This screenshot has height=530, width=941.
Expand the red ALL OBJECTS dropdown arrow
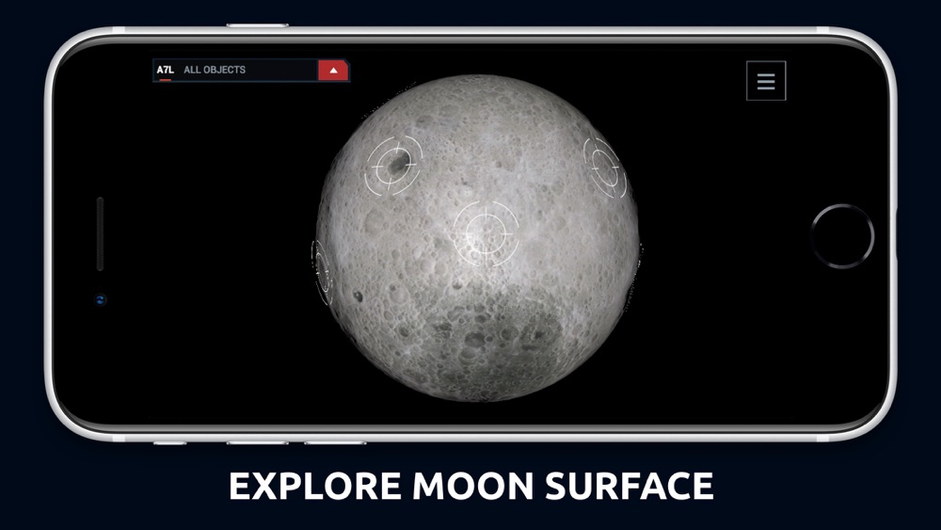coord(334,71)
